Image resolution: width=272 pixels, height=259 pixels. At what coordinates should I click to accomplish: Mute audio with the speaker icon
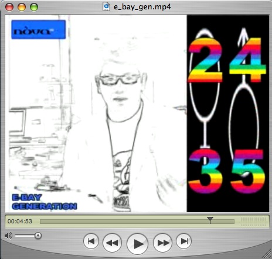[x=8, y=236]
